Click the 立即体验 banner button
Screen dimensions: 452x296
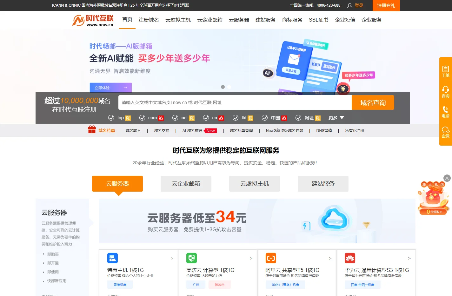click(111, 88)
